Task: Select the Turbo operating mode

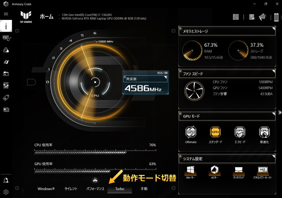Action: pos(120,189)
